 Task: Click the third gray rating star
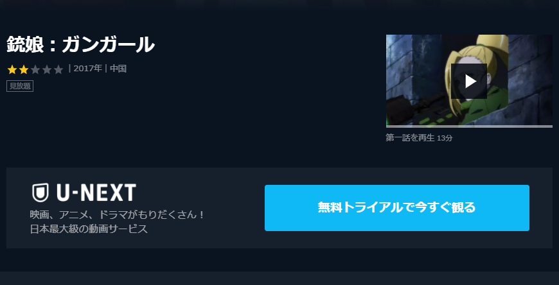pos(35,69)
